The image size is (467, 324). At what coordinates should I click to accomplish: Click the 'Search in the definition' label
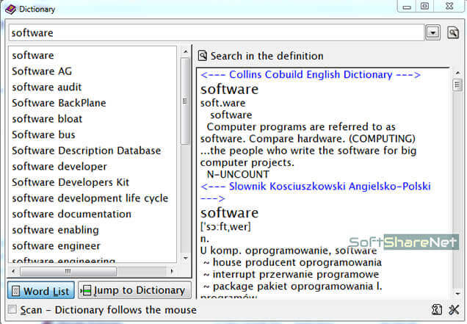click(267, 56)
